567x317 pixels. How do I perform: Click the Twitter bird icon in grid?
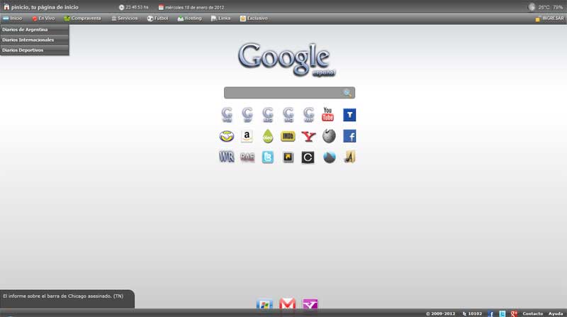[267, 157]
